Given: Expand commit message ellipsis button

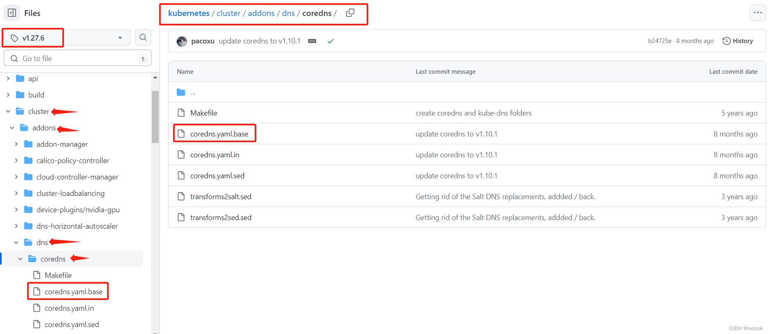Looking at the screenshot, I should click(312, 41).
